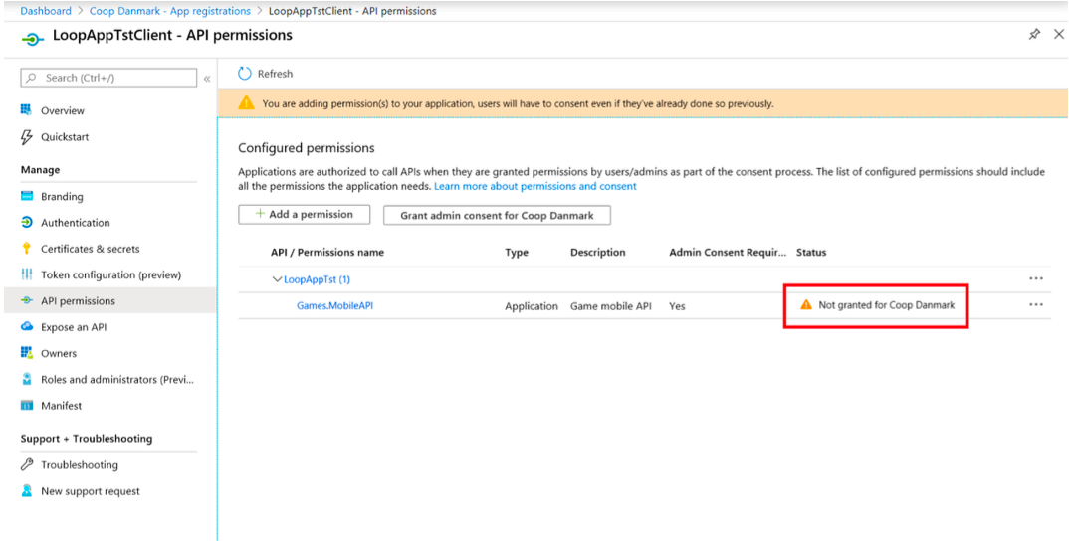The height and width of the screenshot is (548, 1069).
Task: Click the orange warning icon beside Not granted
Action: tap(806, 304)
